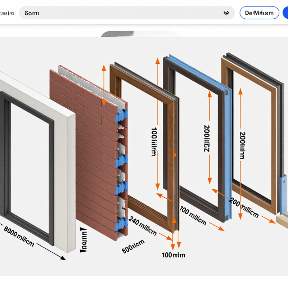Click the solid blue button at top right
Viewport: 288px width, 288px height.
(x=285, y=13)
